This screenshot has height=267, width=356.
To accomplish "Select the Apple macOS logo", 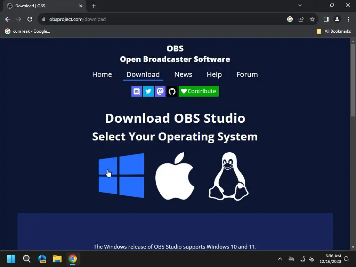I will coord(175,176).
